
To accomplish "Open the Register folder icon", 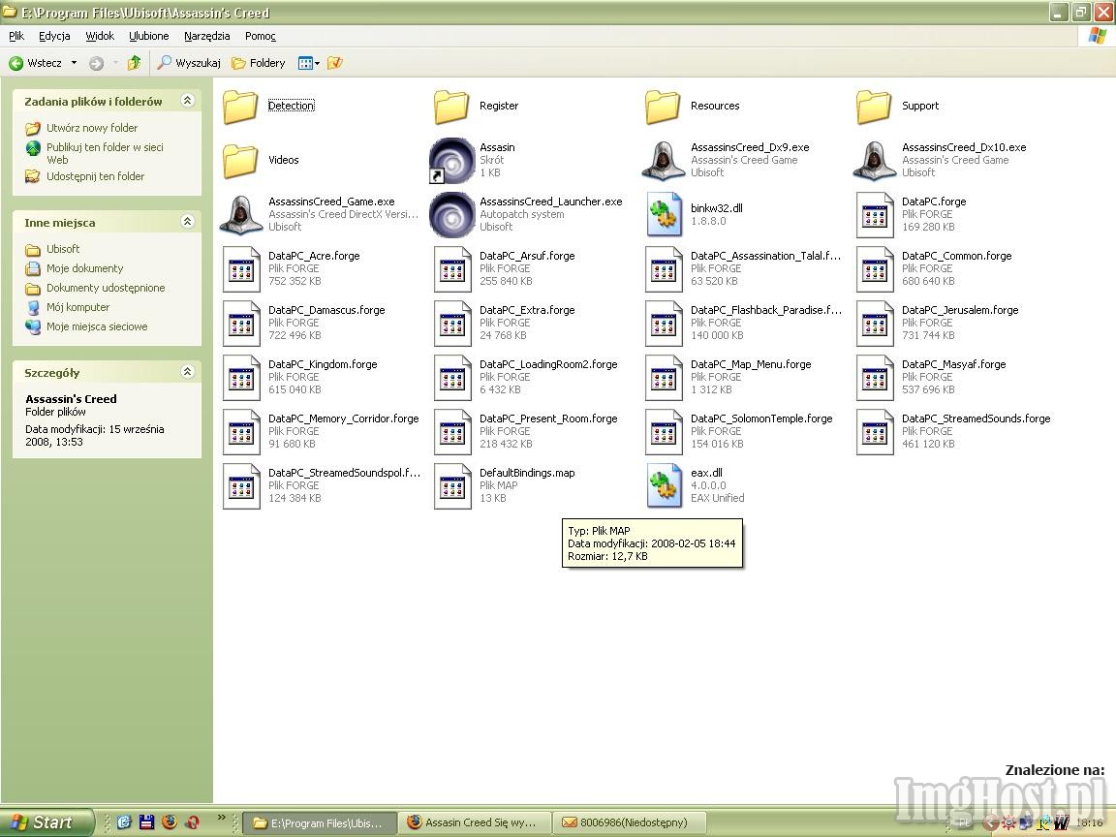I will point(451,106).
